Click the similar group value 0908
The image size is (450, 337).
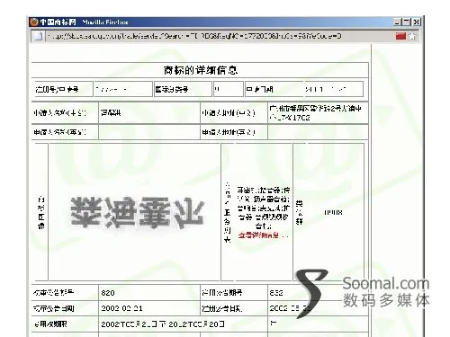click(x=333, y=212)
